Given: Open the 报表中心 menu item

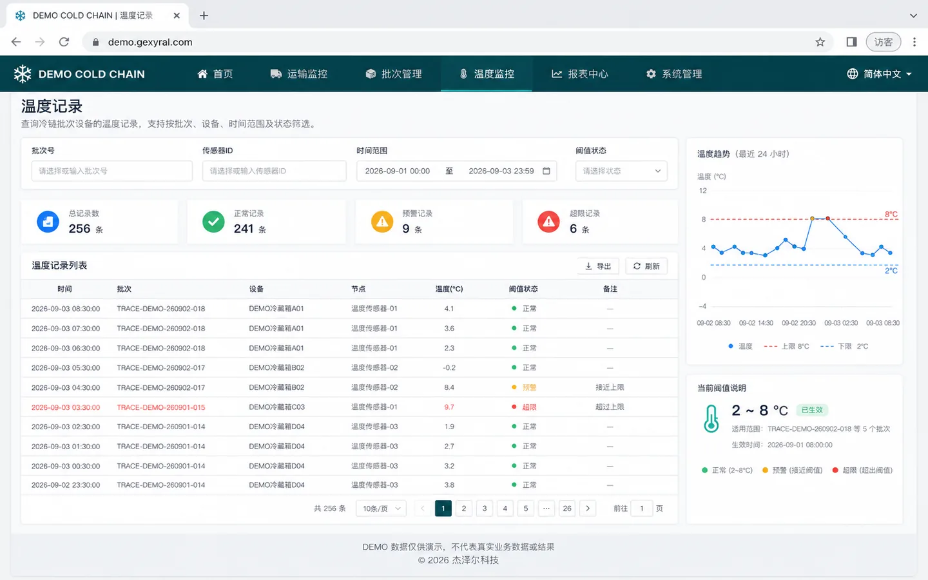Looking at the screenshot, I should pyautogui.click(x=580, y=74).
